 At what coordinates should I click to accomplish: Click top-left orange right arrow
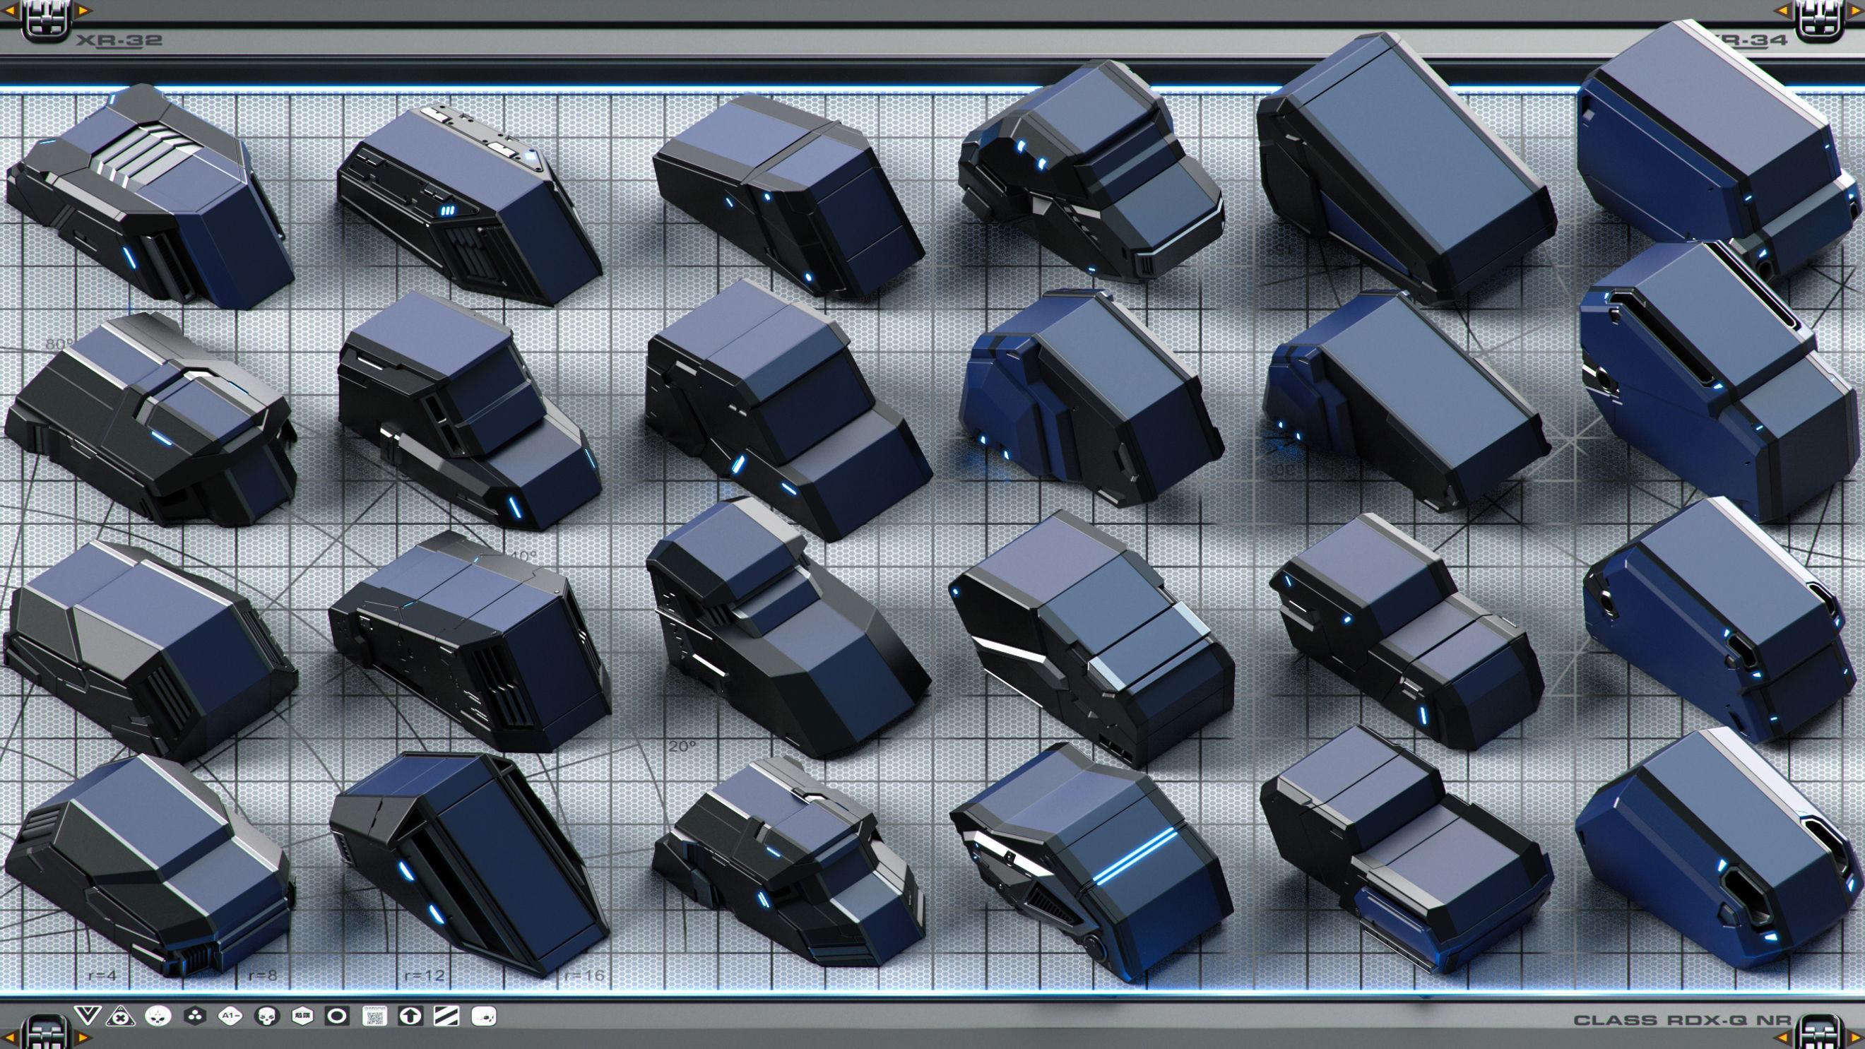85,11
